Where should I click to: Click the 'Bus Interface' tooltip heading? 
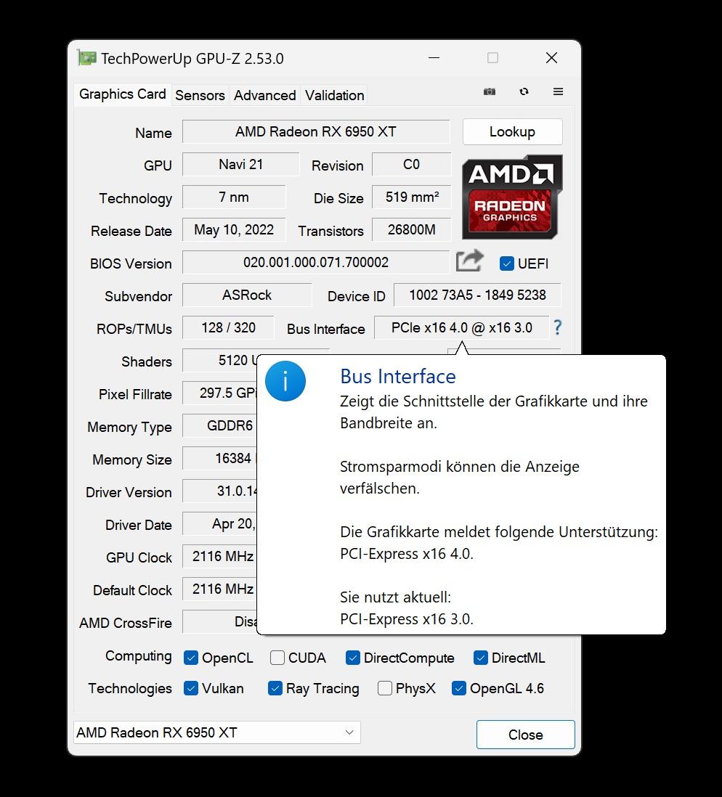(x=398, y=377)
